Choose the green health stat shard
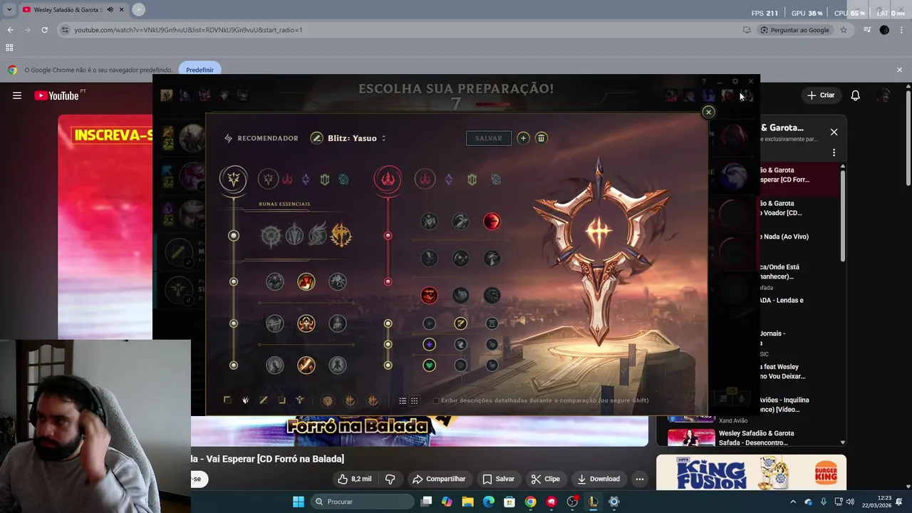 pyautogui.click(x=429, y=366)
